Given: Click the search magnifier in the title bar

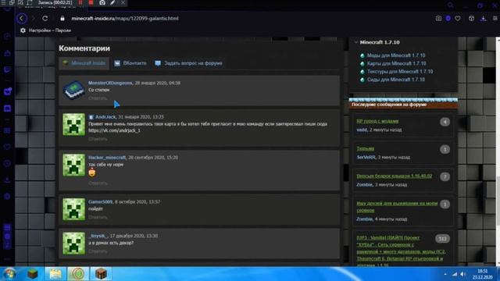Looking at the screenshot, I should click(x=450, y=5).
